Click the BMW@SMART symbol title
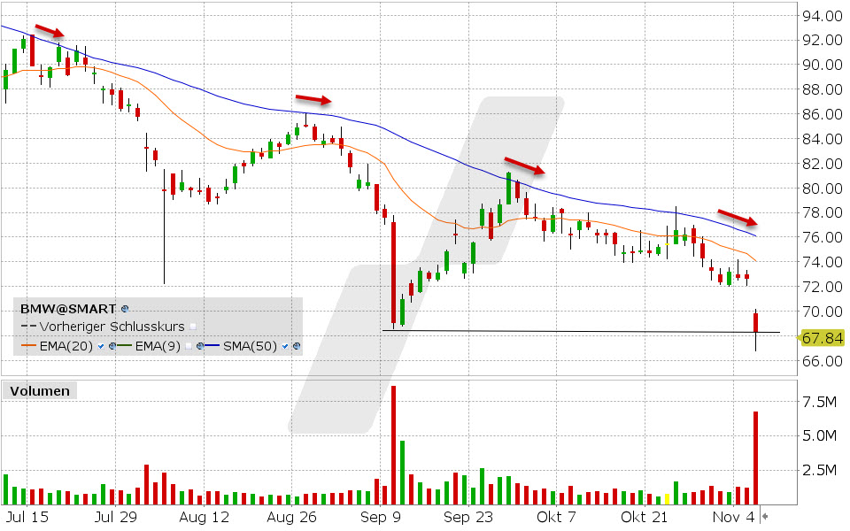 [x=68, y=309]
